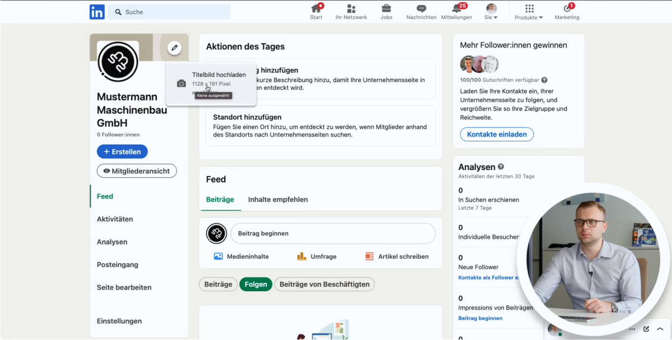The width and height of the screenshot is (672, 340).
Task: Select Beiträge von Beschäftigten chip
Action: click(x=325, y=284)
